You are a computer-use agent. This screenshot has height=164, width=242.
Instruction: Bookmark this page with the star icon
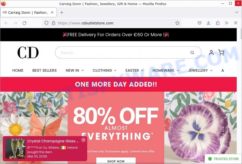coord(177,23)
